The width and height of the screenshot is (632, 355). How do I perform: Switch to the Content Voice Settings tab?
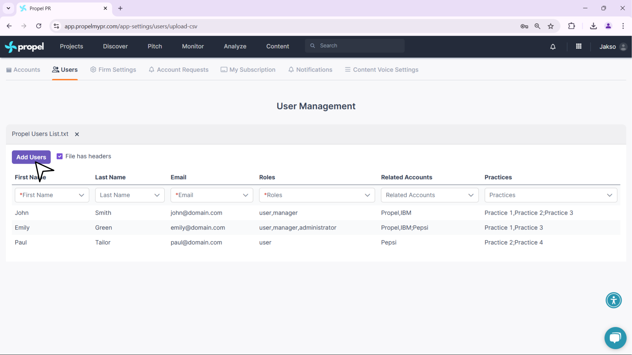pyautogui.click(x=382, y=70)
